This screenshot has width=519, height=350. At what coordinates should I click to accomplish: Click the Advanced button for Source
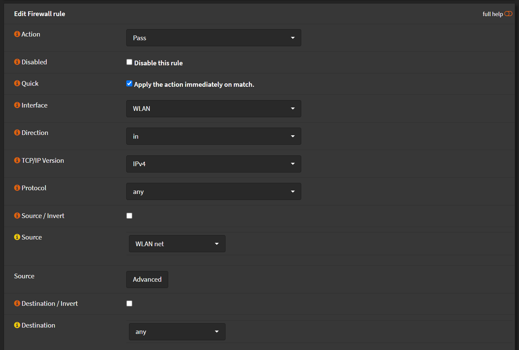pyautogui.click(x=147, y=279)
